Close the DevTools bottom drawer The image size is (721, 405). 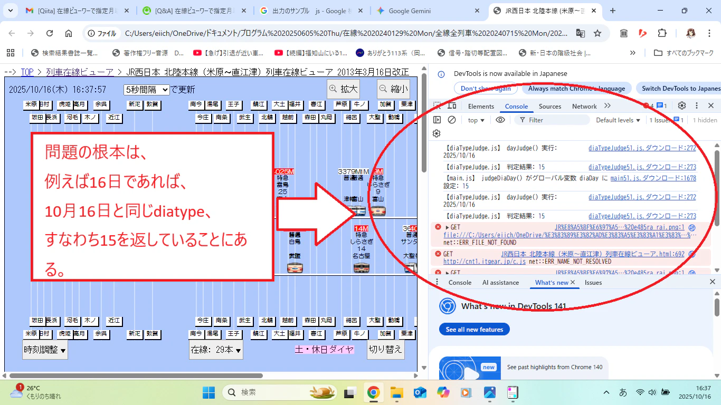(713, 283)
